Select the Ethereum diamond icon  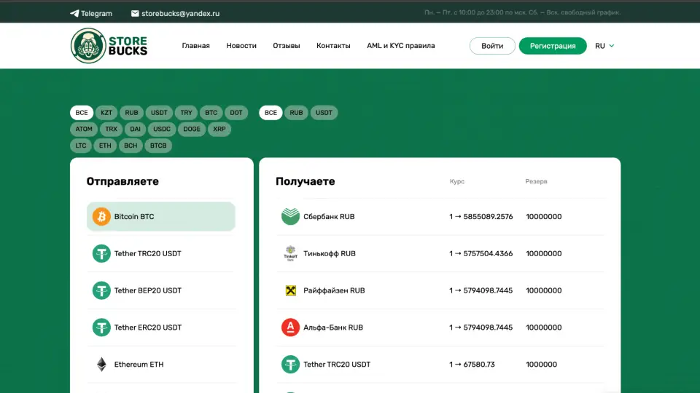tap(101, 365)
